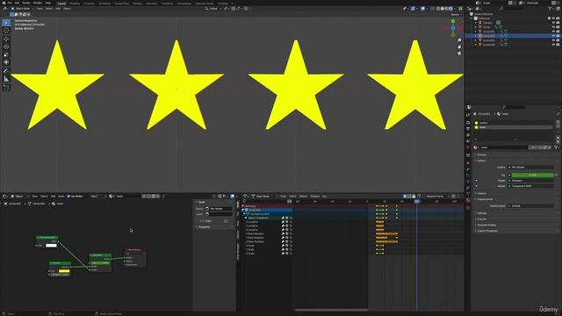Open the Surface Mix Shader dropdown
Viewport: 562px width, 316px height.
click(530, 168)
